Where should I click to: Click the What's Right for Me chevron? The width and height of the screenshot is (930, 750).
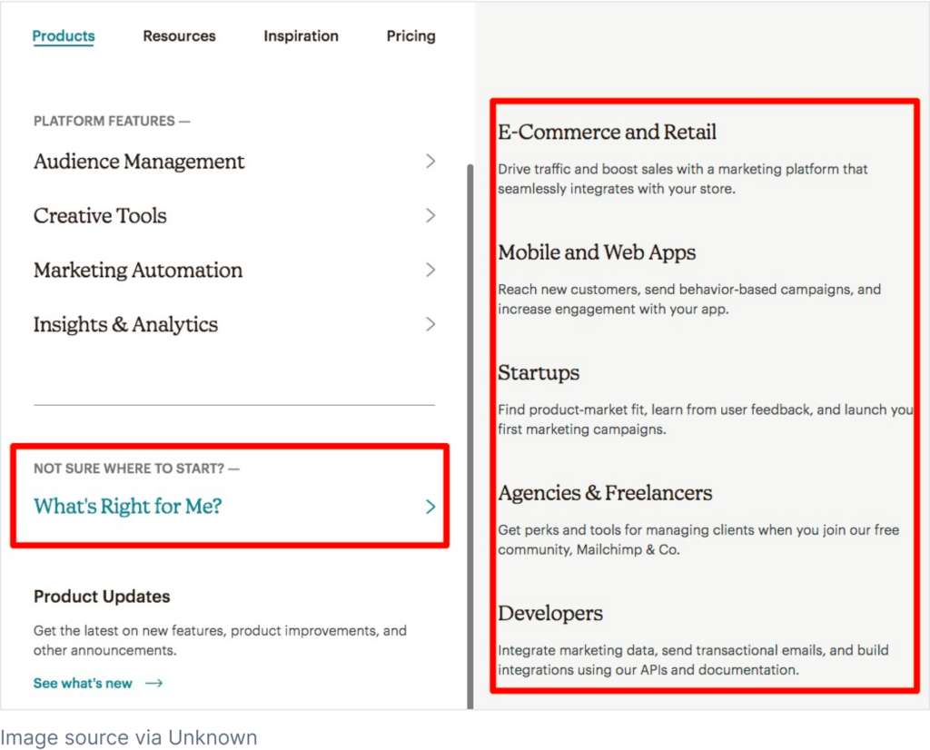point(430,507)
